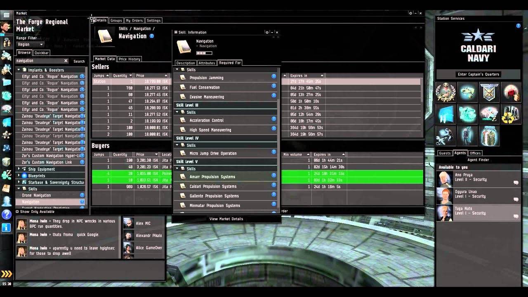This screenshot has height=297, width=528.
Task: Open the shield emblem station service icon
Action: tap(489, 92)
